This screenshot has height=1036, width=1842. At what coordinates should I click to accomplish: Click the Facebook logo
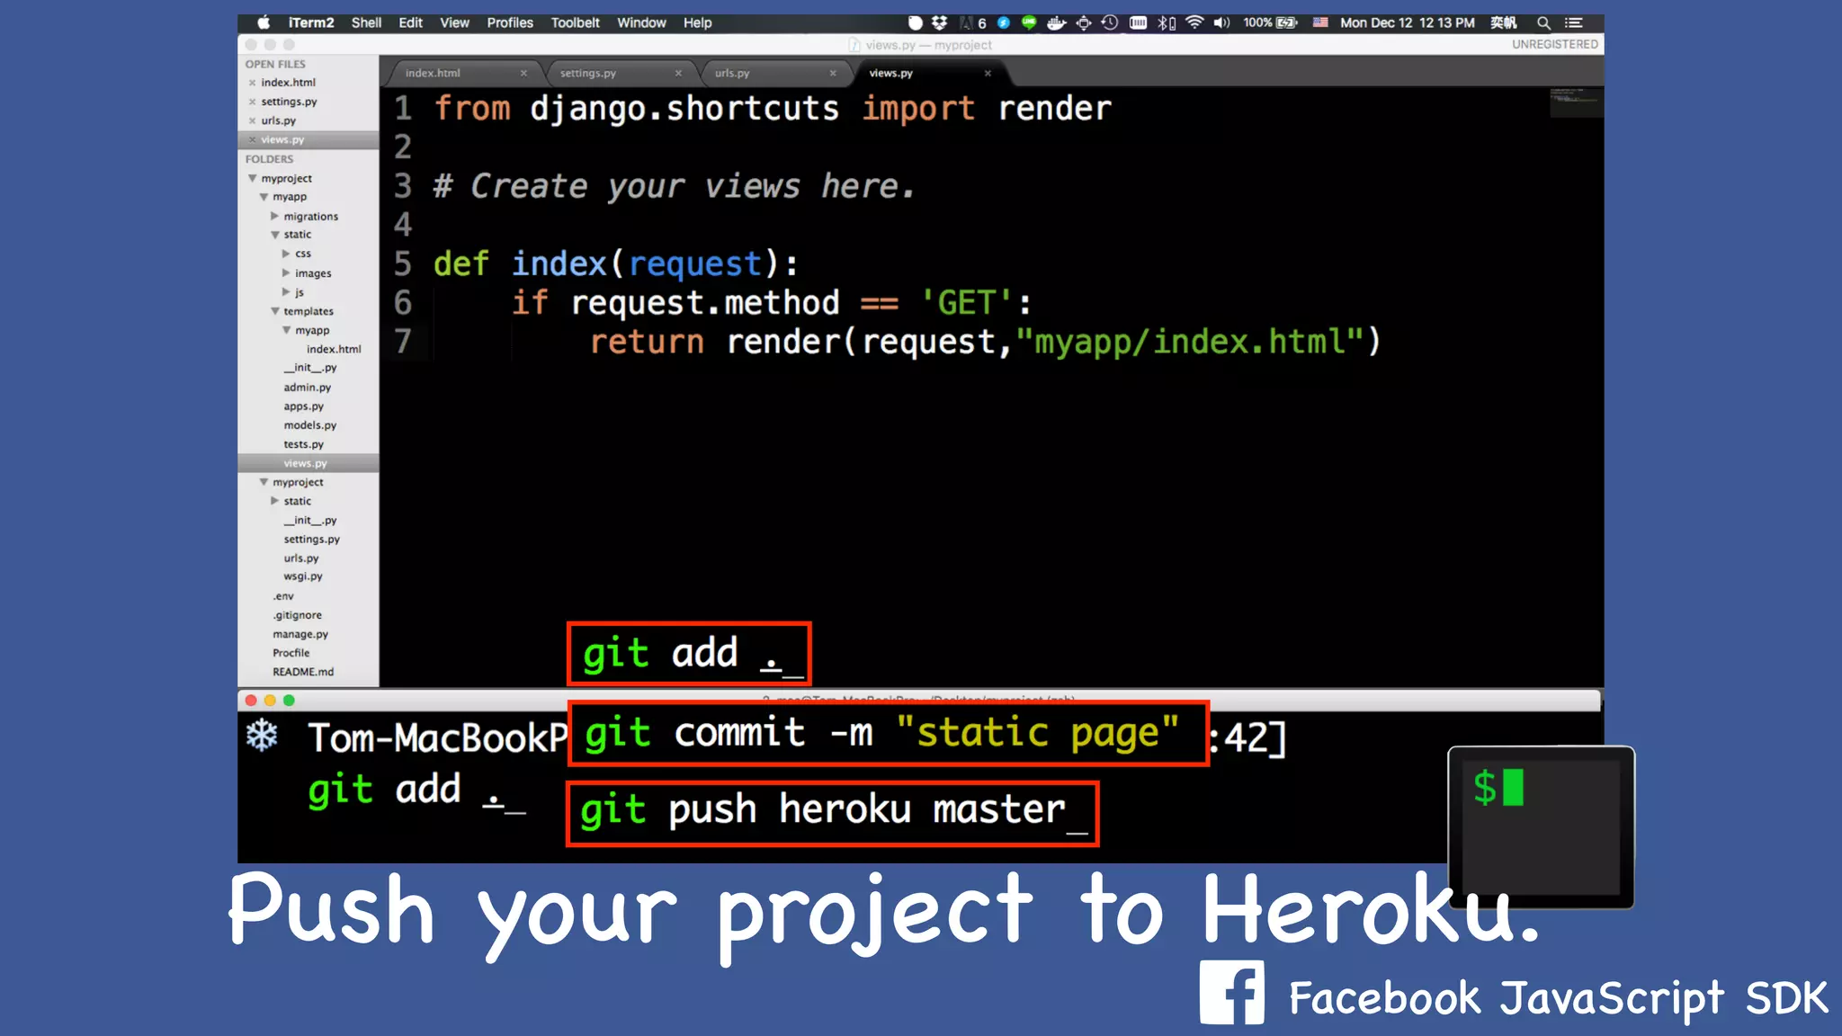click(x=1231, y=993)
